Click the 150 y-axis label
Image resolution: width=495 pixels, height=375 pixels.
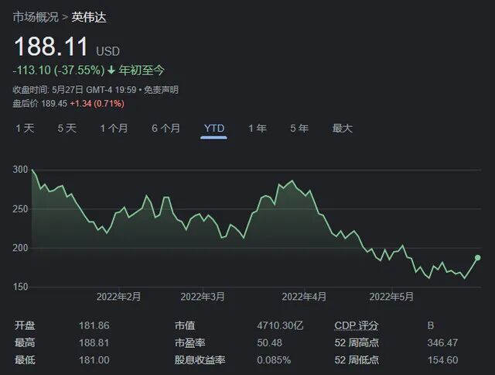20,287
